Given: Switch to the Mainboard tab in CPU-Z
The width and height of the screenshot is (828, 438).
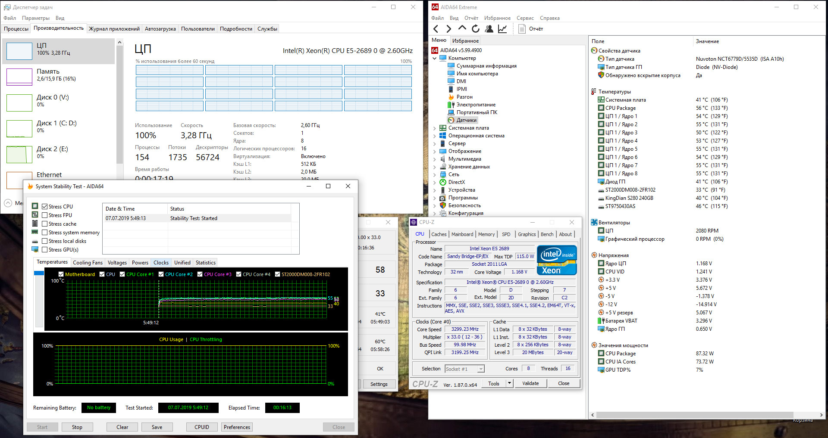Looking at the screenshot, I should tap(462, 234).
